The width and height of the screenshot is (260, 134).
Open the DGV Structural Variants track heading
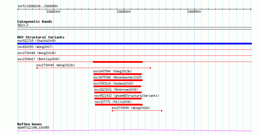[x=41, y=37]
